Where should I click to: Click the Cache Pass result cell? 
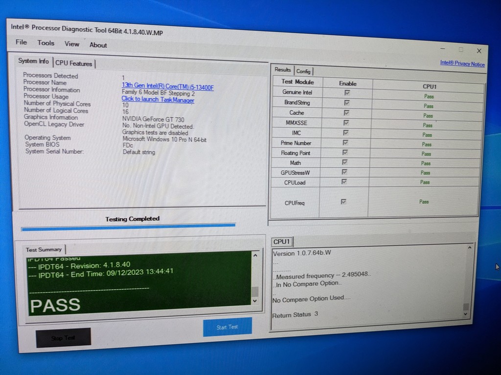[x=428, y=115]
